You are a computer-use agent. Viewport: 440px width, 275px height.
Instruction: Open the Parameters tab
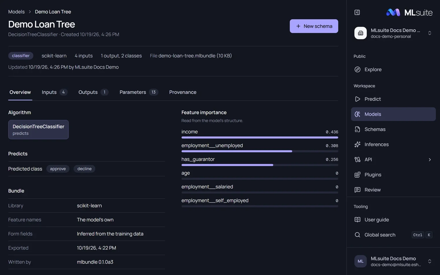point(139,92)
